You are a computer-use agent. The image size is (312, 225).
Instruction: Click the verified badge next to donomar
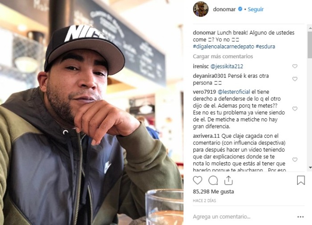point(240,9)
